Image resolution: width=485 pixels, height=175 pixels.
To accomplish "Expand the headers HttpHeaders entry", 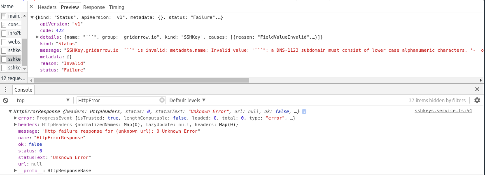I will point(15,125).
